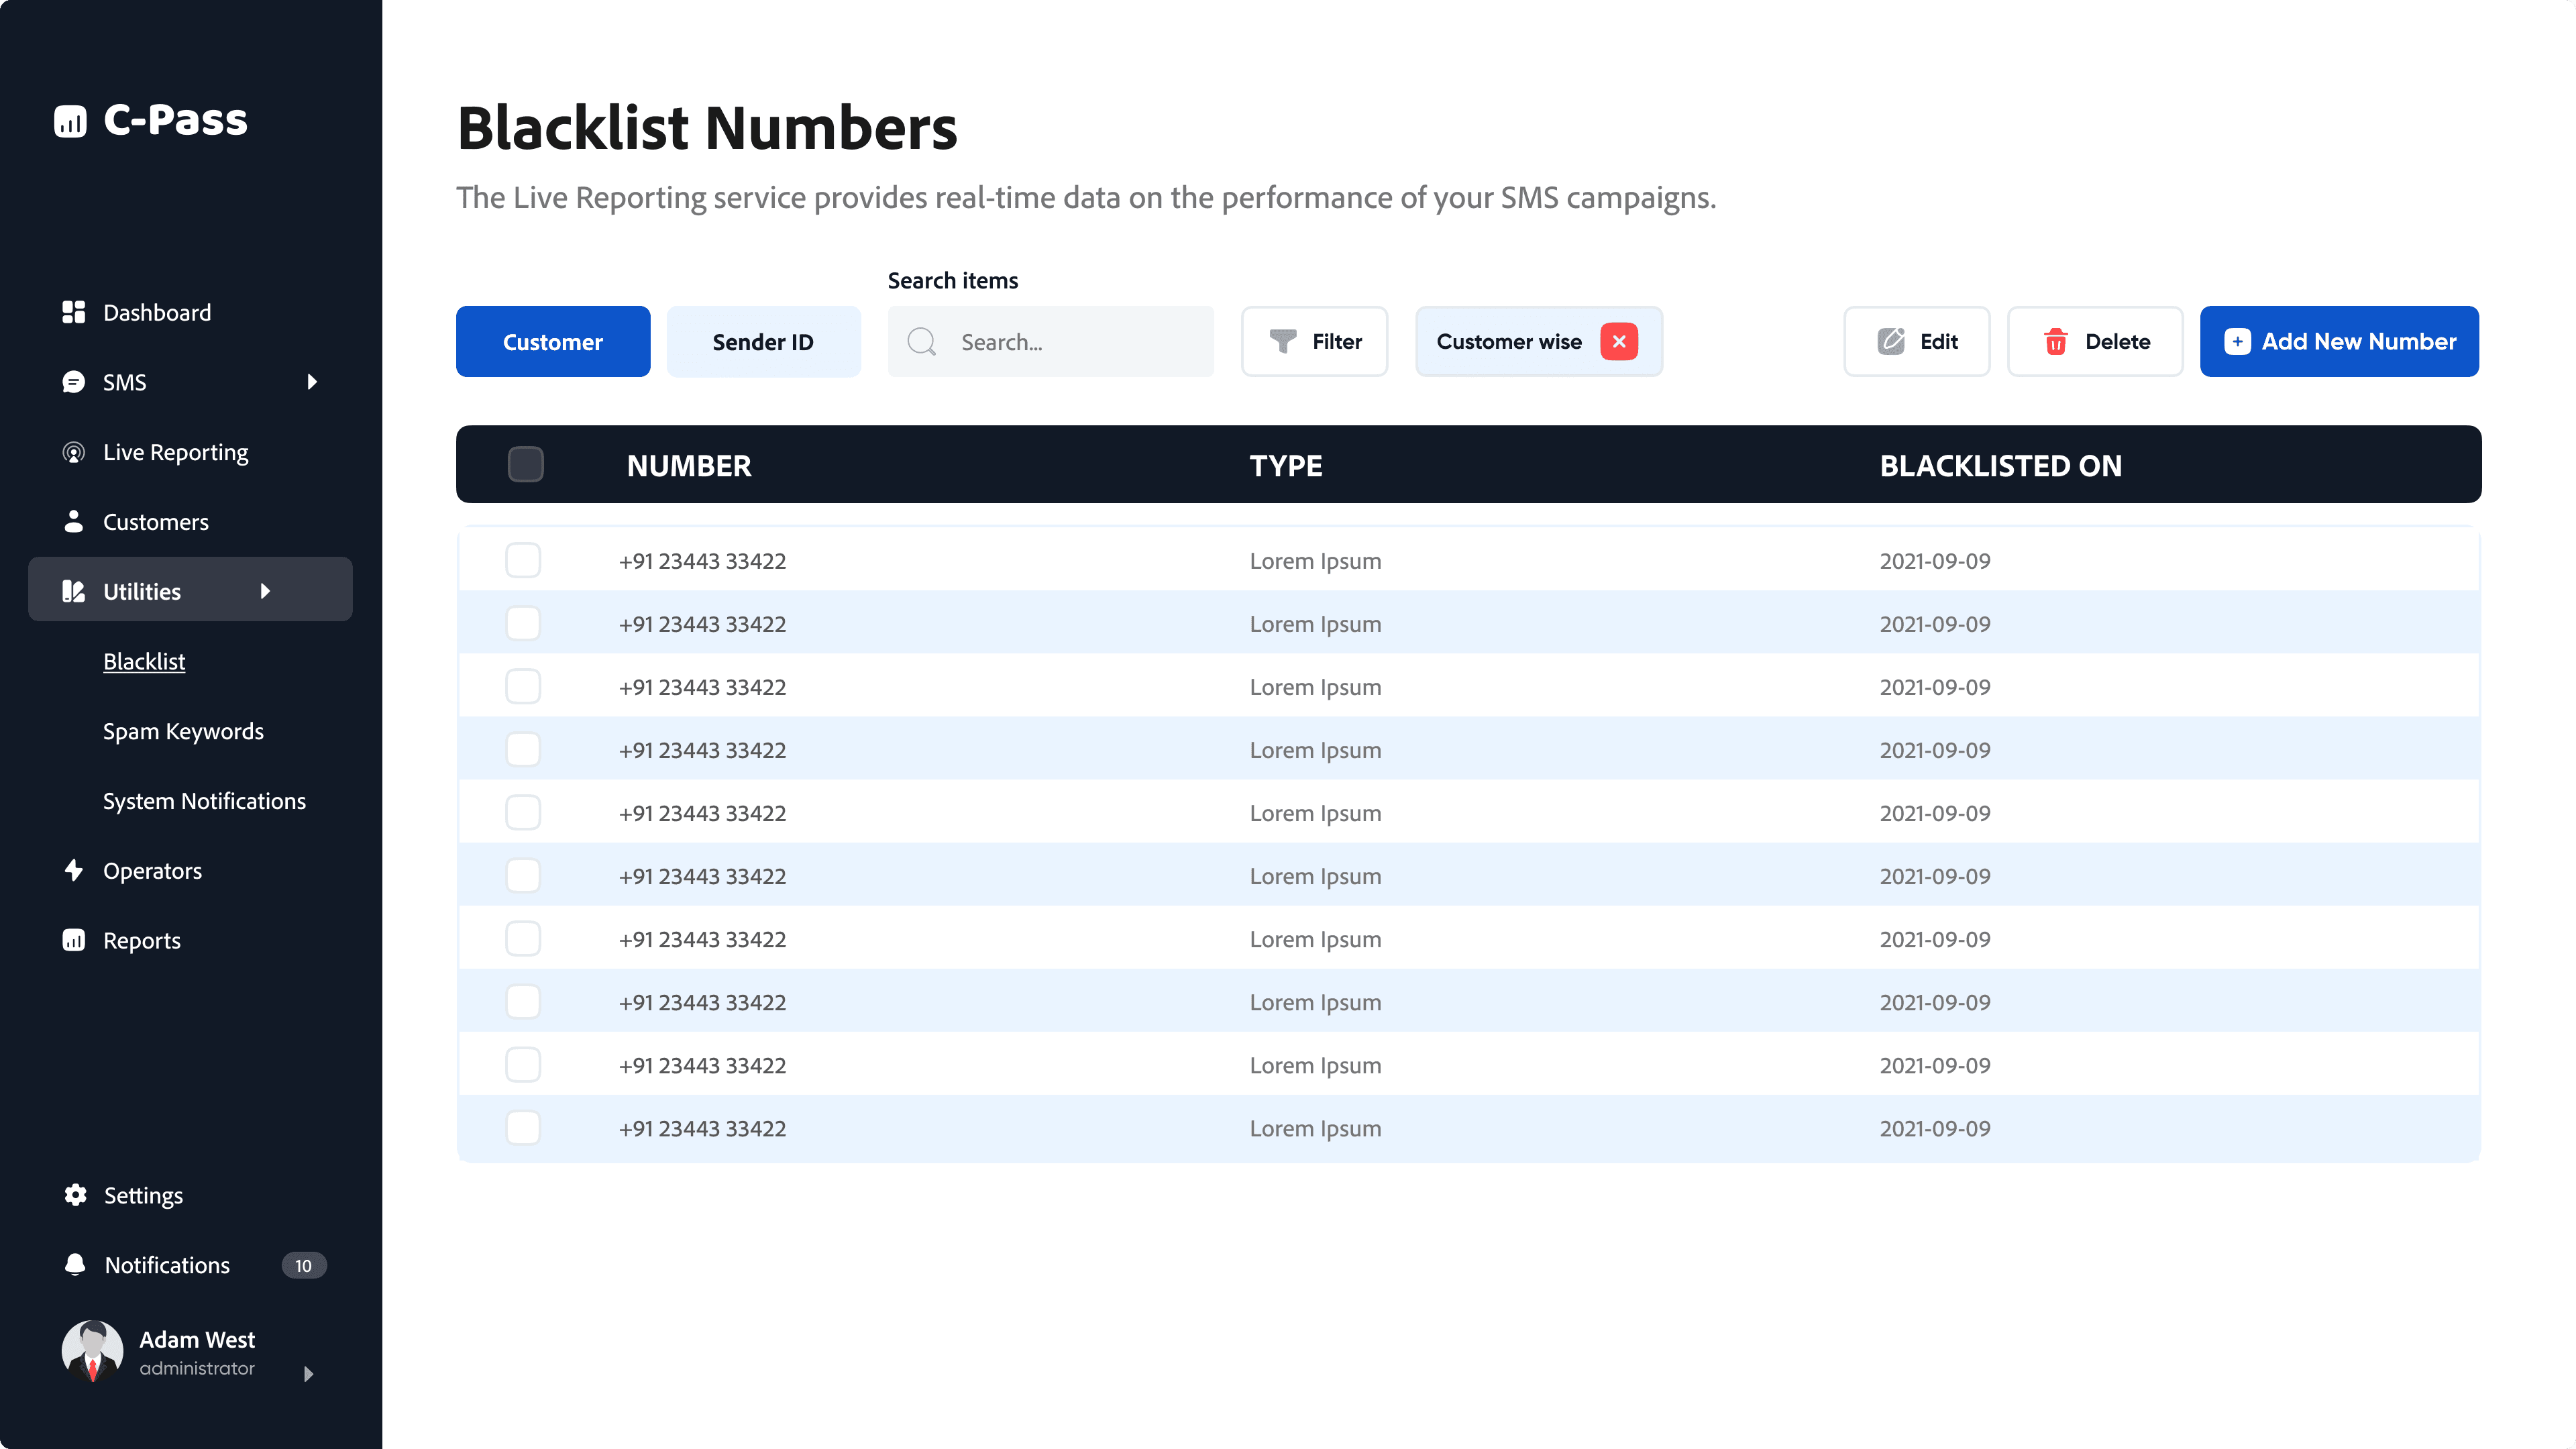Open Settings using the gear icon
This screenshot has height=1449, width=2576.
pyautogui.click(x=75, y=1195)
